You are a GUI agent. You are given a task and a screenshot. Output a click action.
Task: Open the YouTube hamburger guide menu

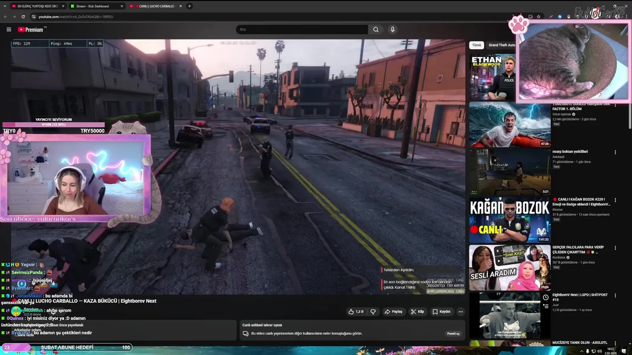(x=8, y=30)
